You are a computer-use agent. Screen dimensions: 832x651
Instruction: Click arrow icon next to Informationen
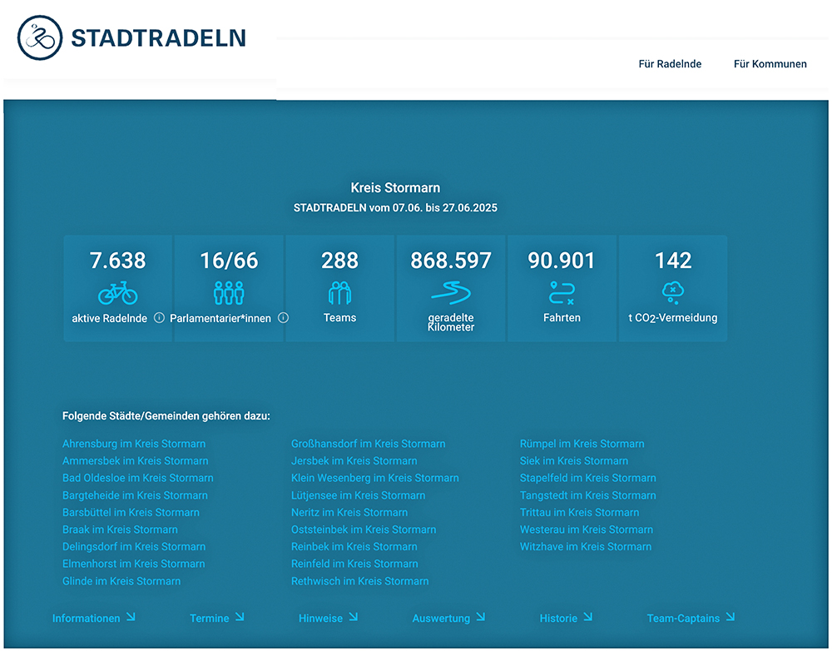pyautogui.click(x=131, y=617)
